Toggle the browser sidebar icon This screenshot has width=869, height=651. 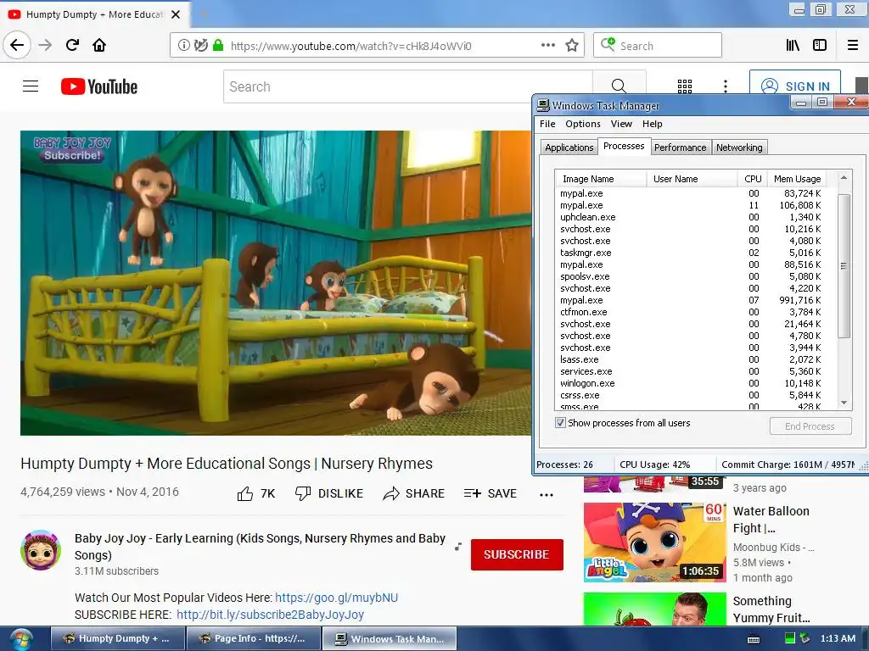pyautogui.click(x=820, y=46)
